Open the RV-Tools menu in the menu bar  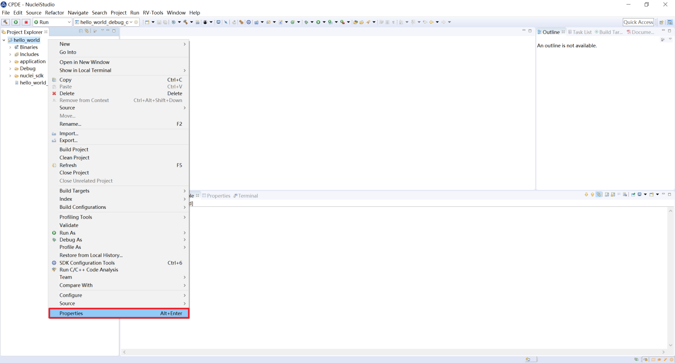[153, 12]
